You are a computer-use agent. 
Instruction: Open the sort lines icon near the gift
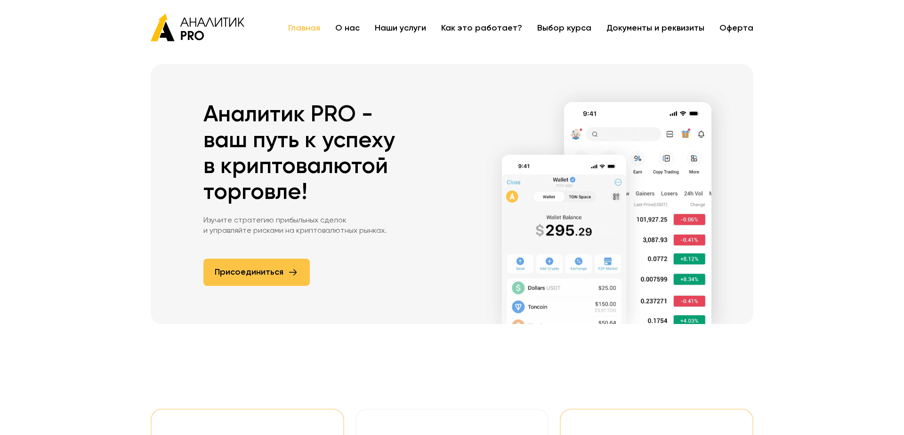point(670,134)
